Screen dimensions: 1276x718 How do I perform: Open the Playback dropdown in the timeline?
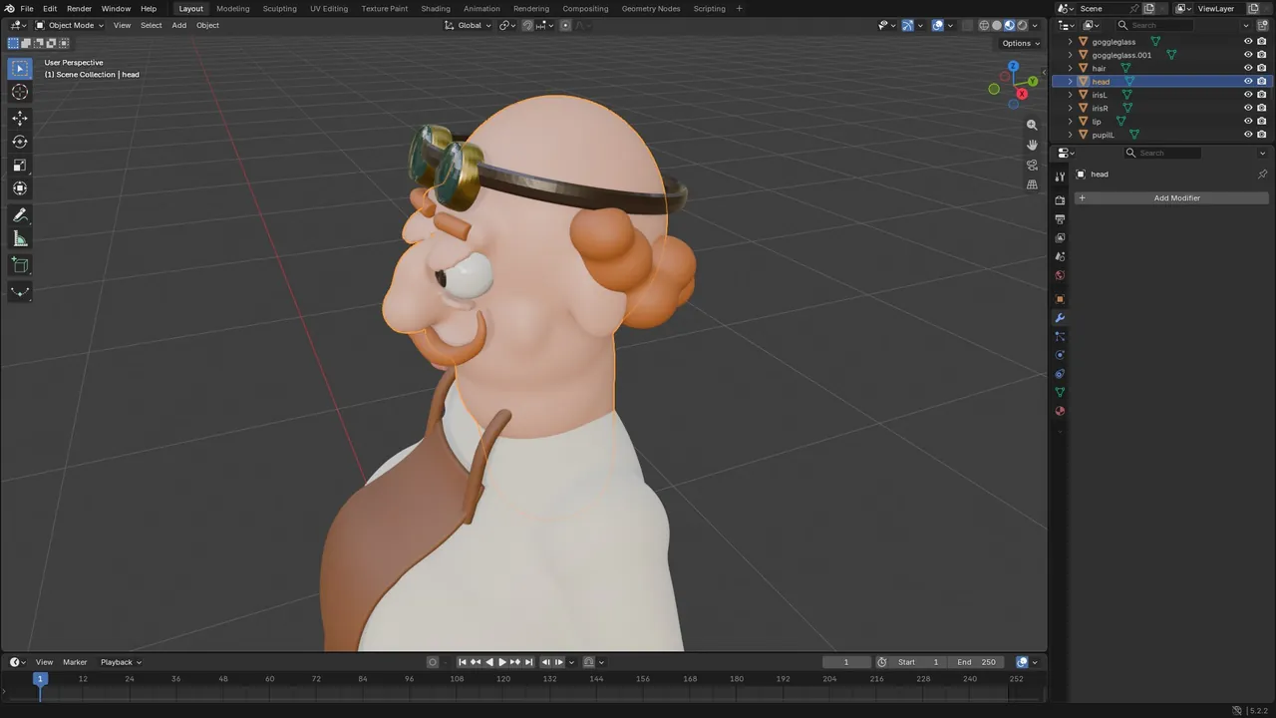coord(121,662)
